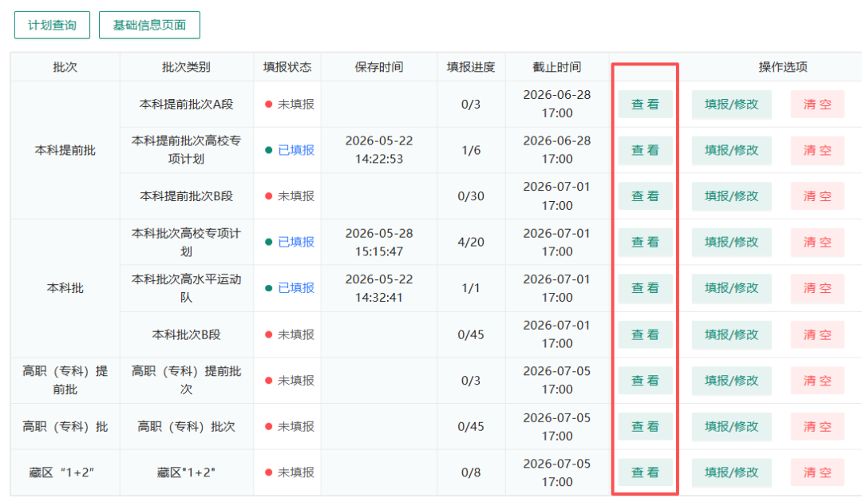Click 清空 for 本科批次高水平运动队
The width and height of the screenshot is (862, 502).
pyautogui.click(x=817, y=288)
